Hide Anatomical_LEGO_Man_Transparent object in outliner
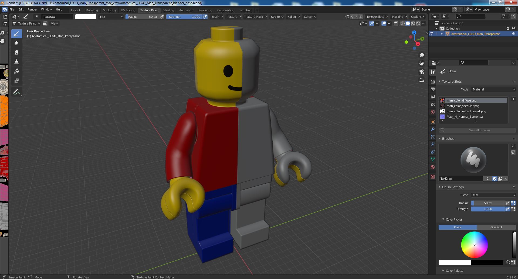 point(513,34)
